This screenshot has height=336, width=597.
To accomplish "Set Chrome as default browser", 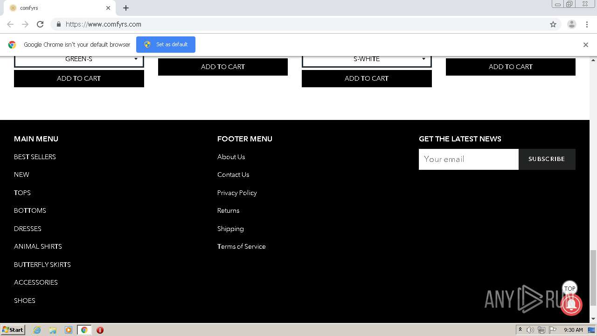I will (166, 44).
